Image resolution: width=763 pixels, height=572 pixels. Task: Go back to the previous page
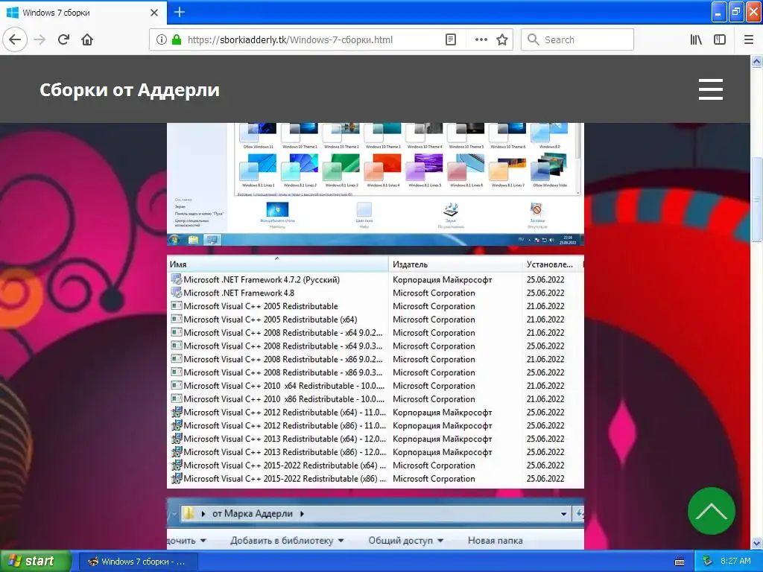pyautogui.click(x=15, y=40)
